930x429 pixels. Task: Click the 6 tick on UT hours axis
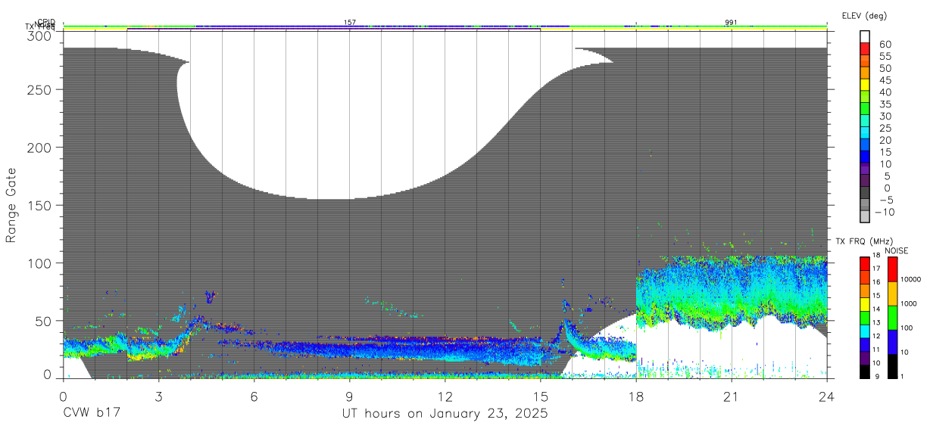tap(254, 396)
